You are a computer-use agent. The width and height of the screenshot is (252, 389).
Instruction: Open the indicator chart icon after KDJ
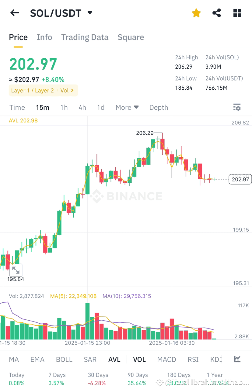point(237,360)
